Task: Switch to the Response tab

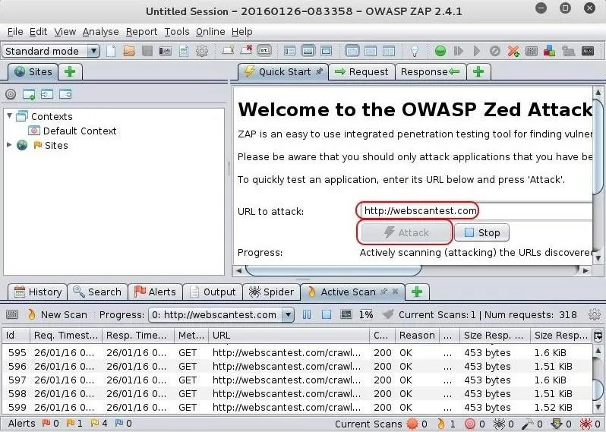Action: [430, 72]
